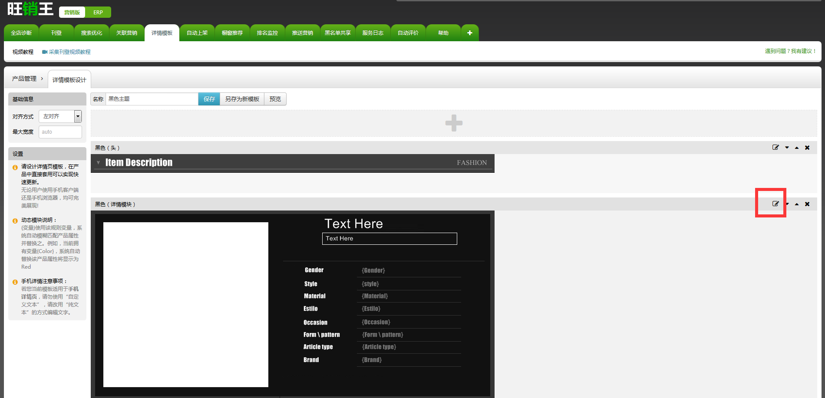
Task: Delete the 黑色（头） module
Action: 807,148
